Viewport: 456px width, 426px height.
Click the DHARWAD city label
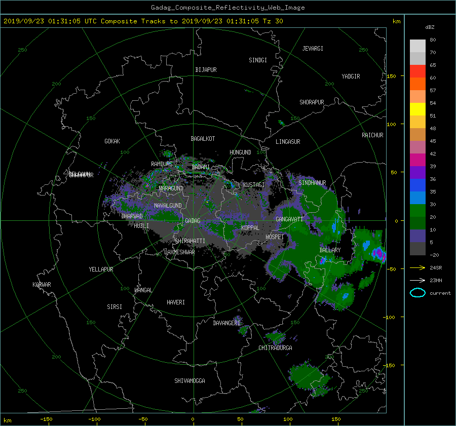tap(132, 216)
